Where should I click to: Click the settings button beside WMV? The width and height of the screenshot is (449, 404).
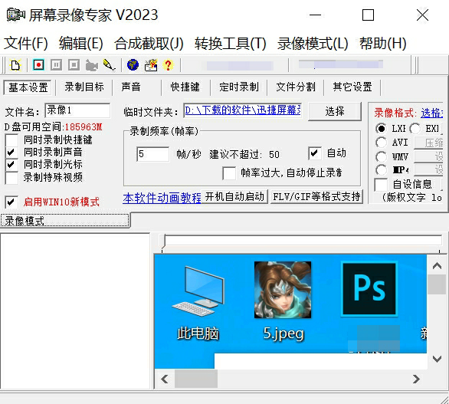pyautogui.click(x=428, y=156)
